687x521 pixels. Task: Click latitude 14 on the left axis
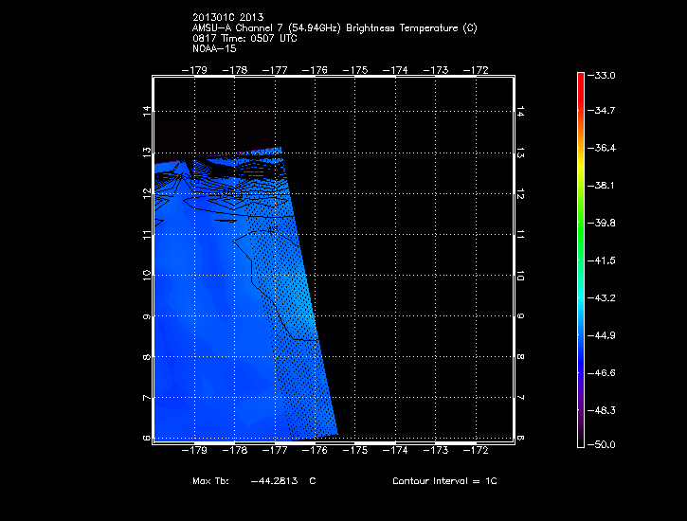pyautogui.click(x=146, y=111)
